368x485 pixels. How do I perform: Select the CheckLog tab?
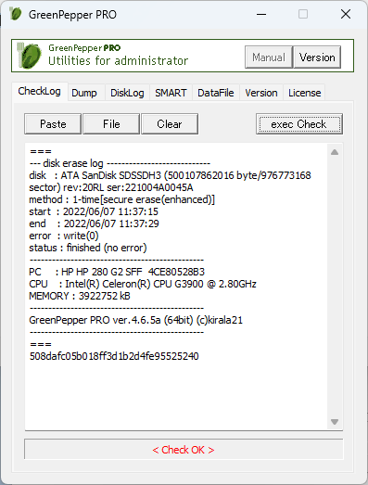40,92
